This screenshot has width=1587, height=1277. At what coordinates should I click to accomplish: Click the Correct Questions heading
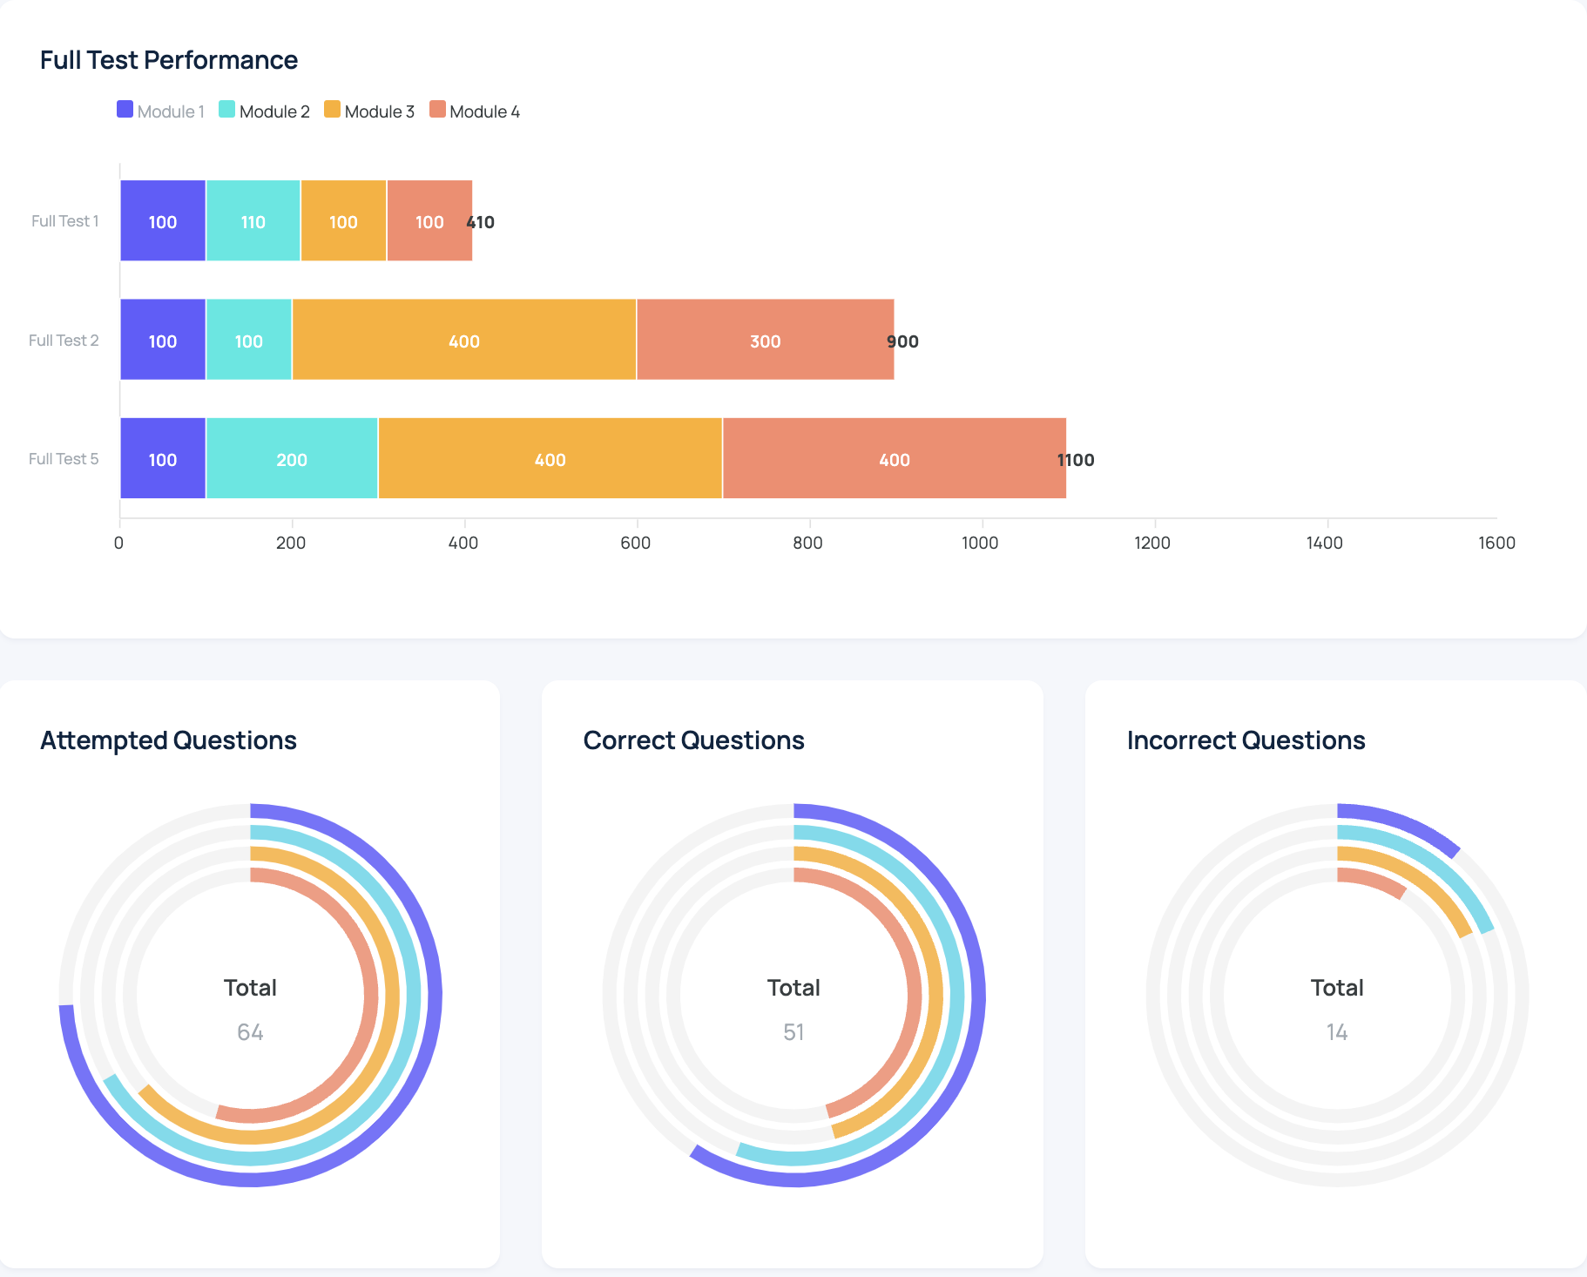(x=693, y=740)
